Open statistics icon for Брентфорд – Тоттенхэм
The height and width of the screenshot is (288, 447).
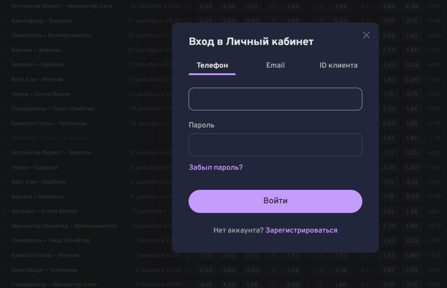point(187,271)
